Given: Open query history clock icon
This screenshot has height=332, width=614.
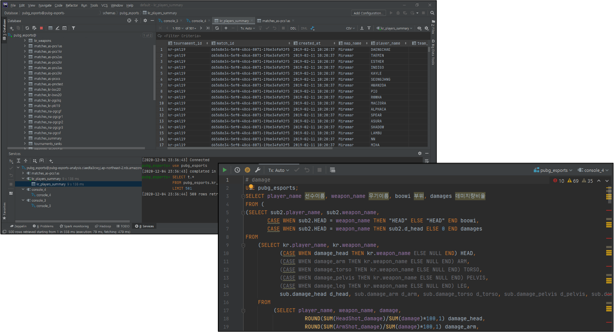Looking at the screenshot, I should [x=237, y=170].
